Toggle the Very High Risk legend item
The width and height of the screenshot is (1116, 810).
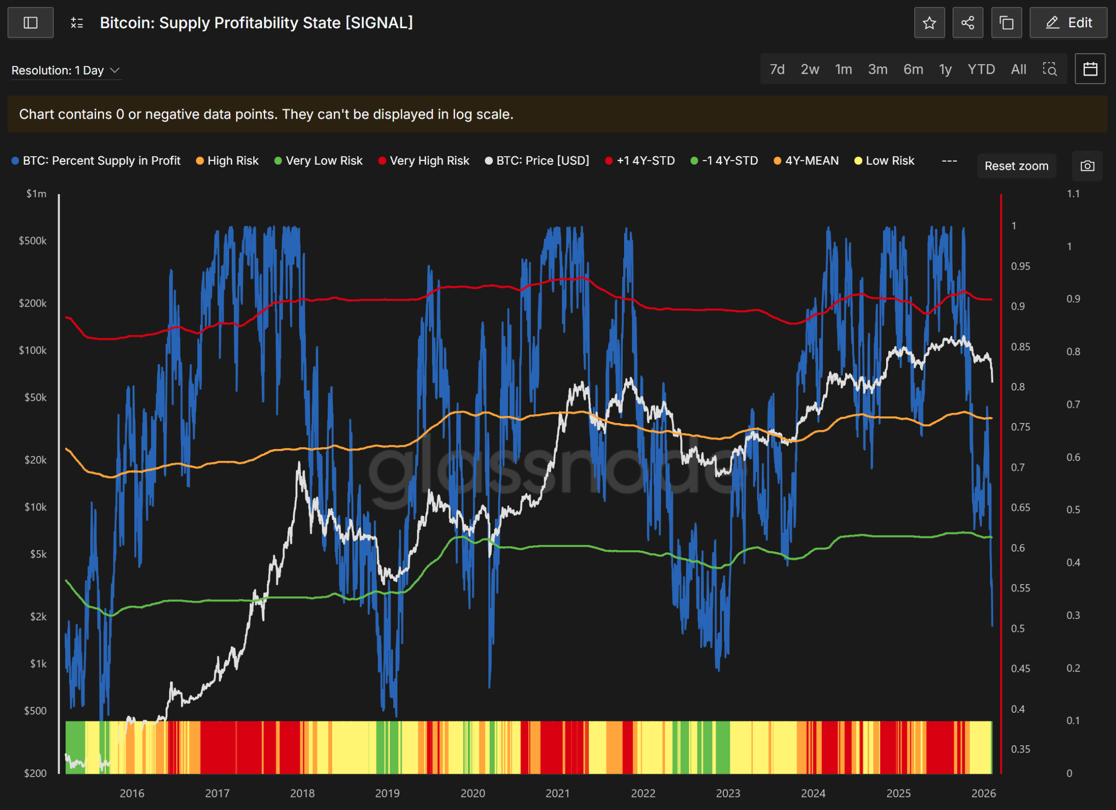[429, 161]
